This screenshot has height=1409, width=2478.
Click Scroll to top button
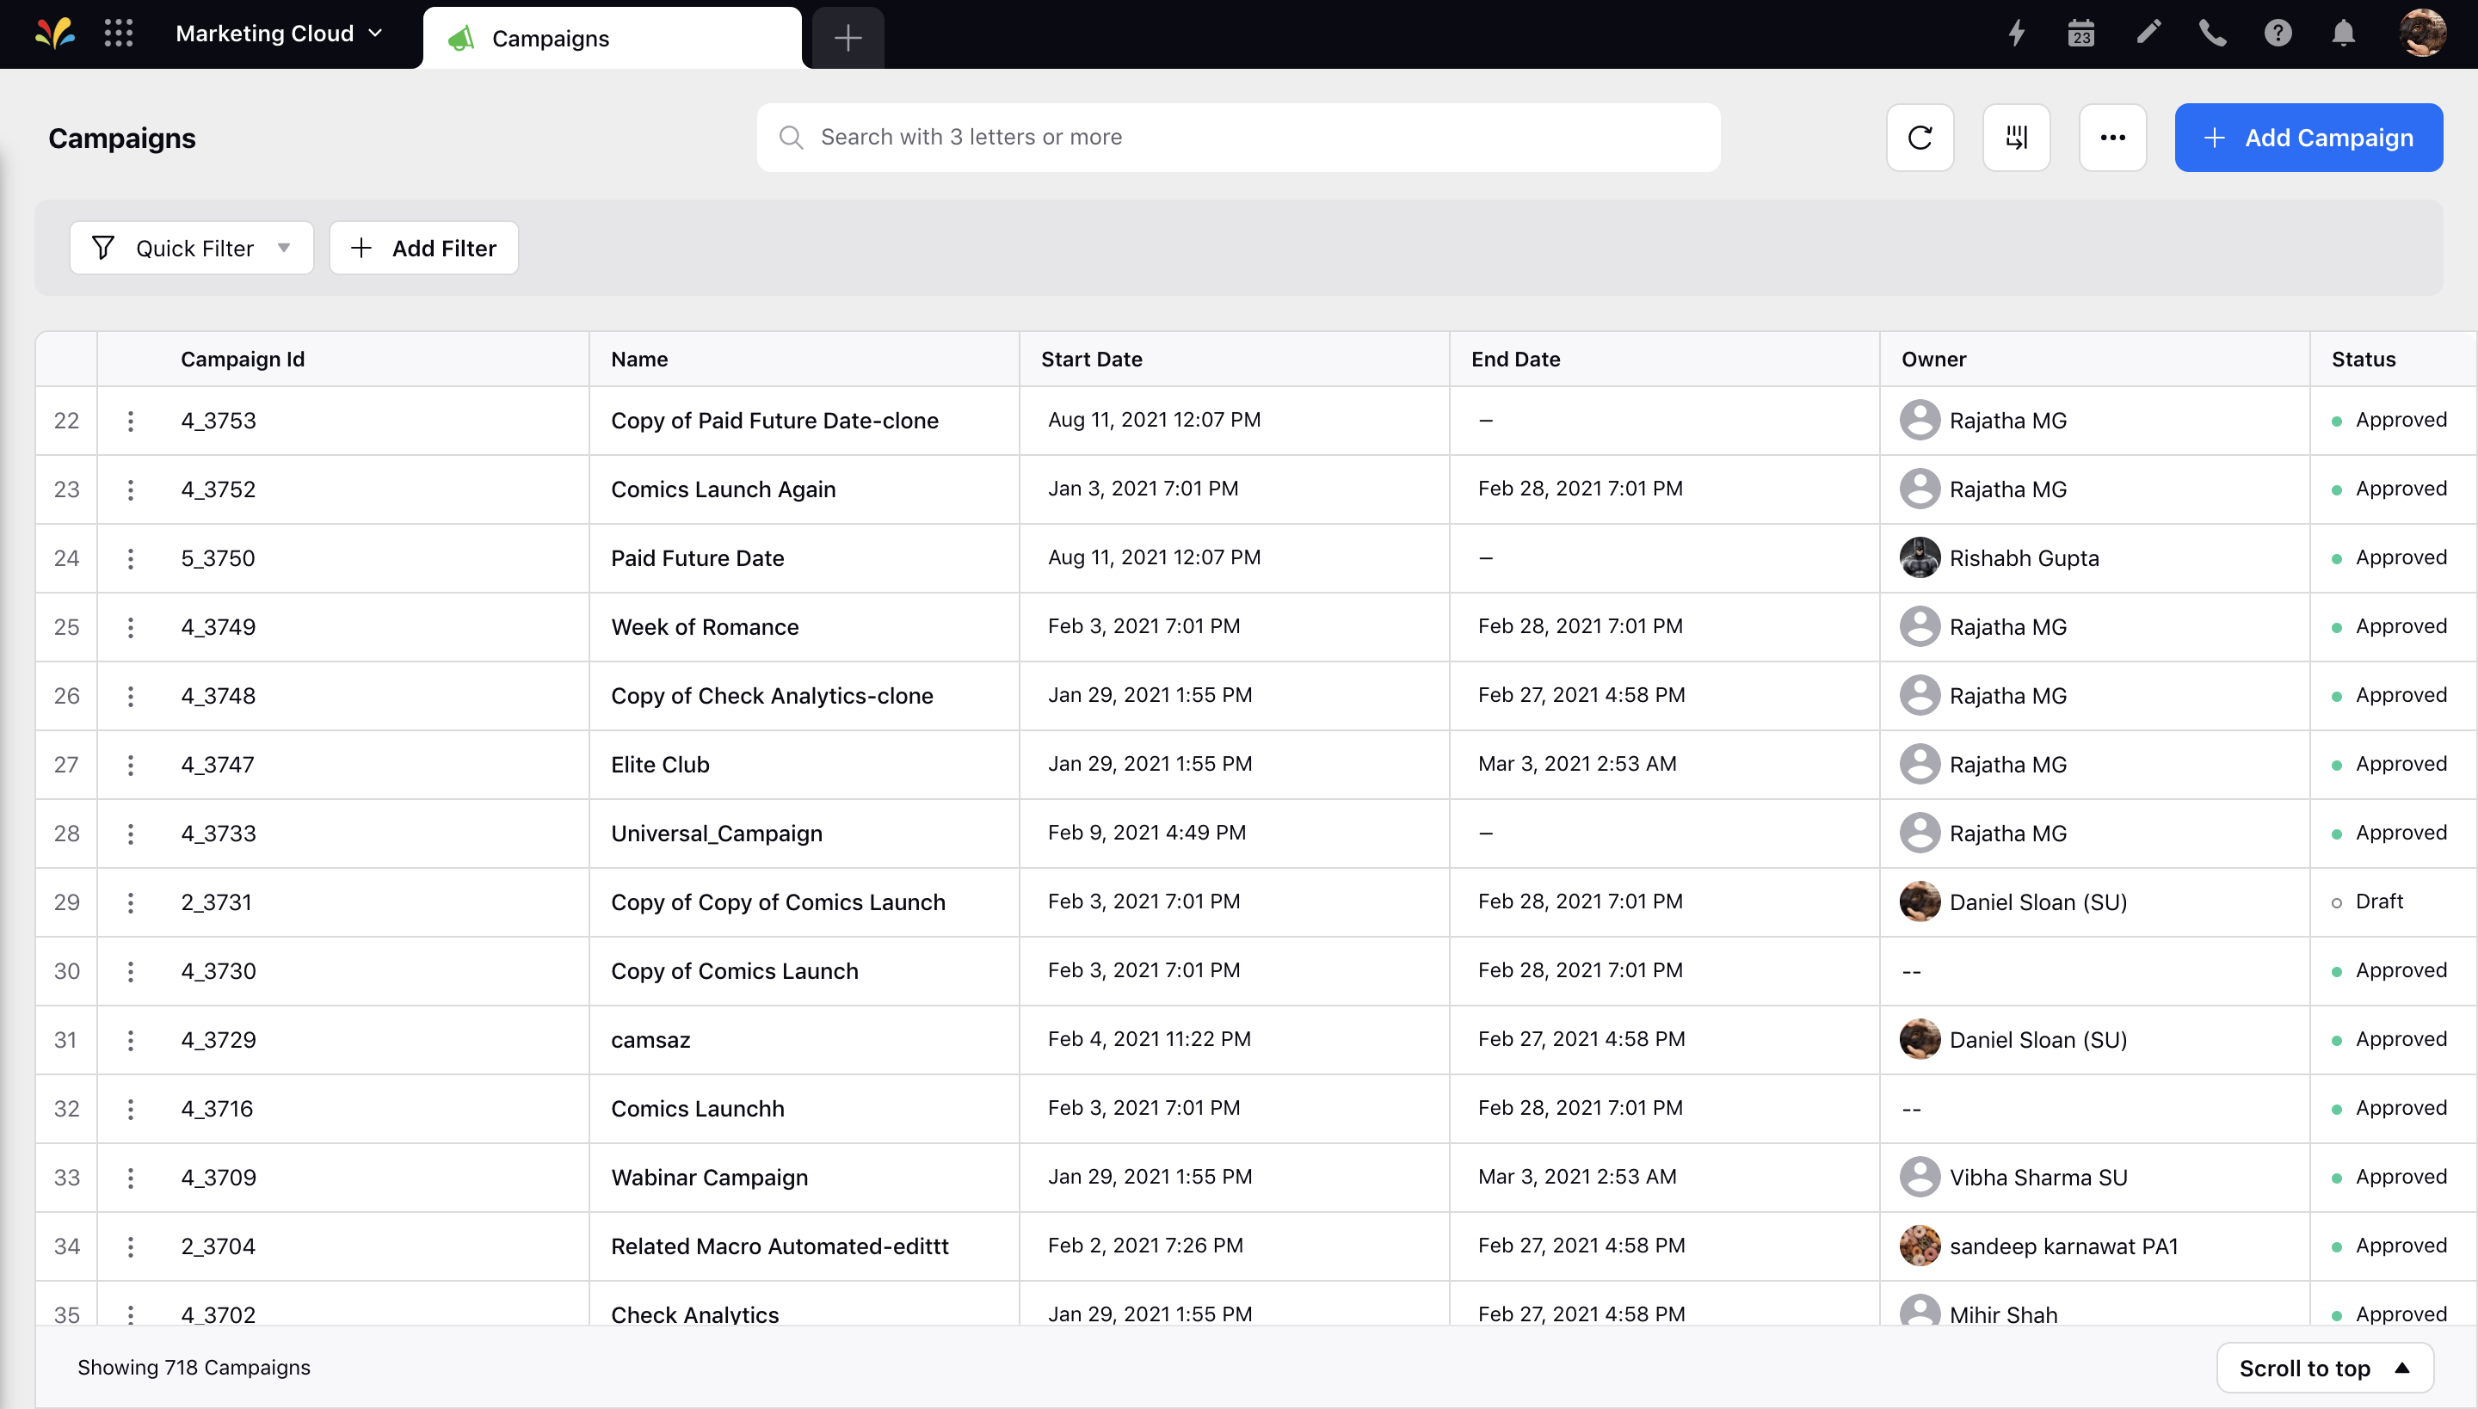coord(2323,1369)
